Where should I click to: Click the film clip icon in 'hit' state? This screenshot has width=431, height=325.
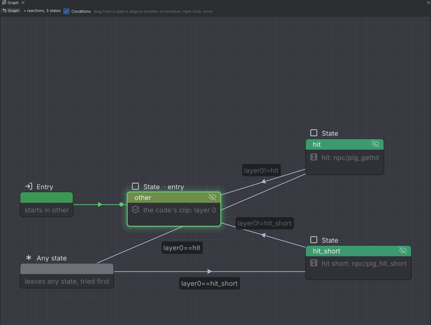click(x=314, y=157)
